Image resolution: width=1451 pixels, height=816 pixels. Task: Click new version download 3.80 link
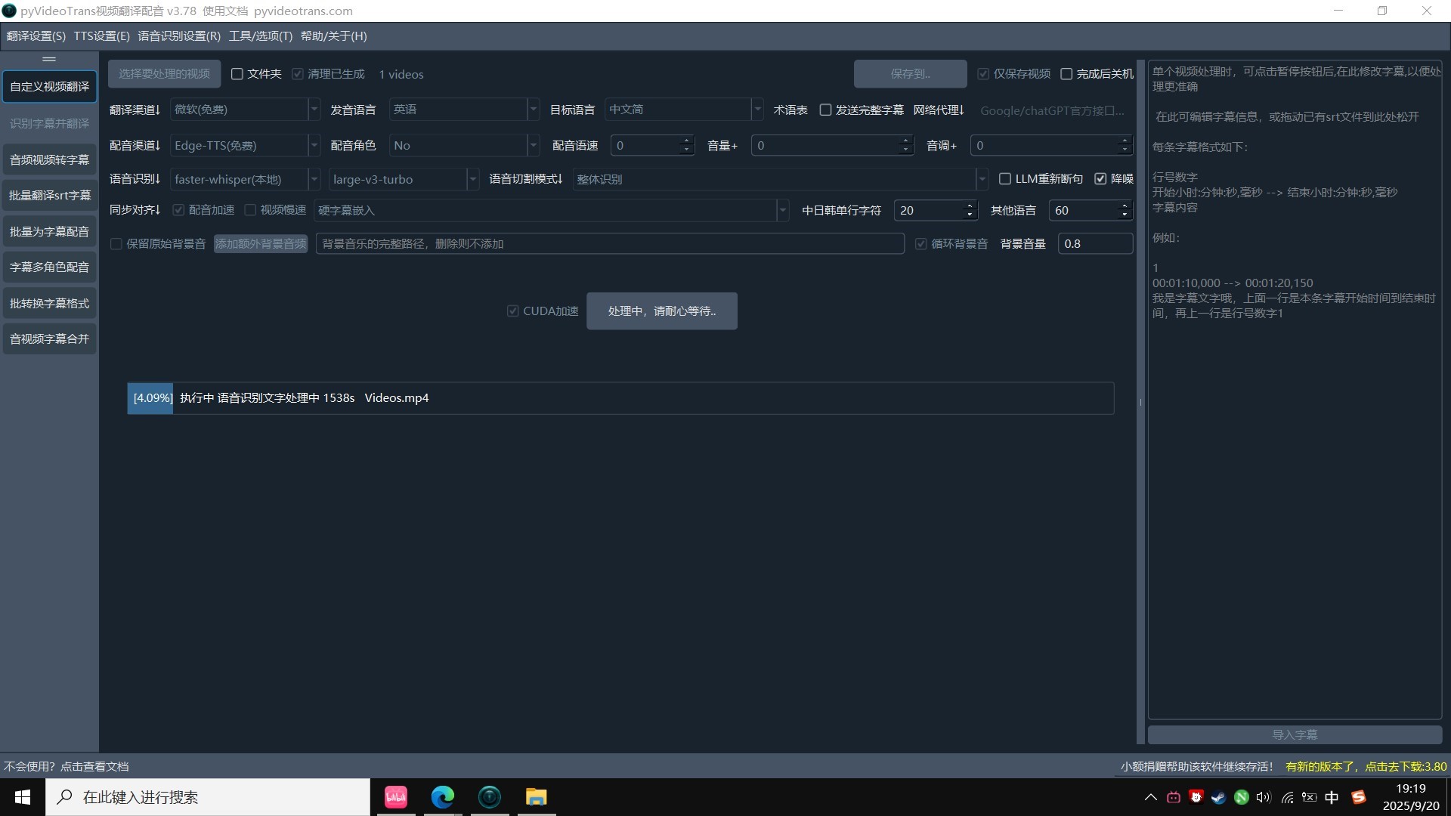pyautogui.click(x=1366, y=766)
